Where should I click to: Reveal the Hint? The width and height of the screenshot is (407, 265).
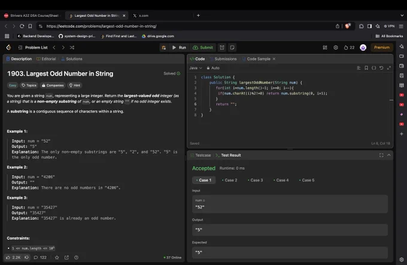tap(75, 85)
